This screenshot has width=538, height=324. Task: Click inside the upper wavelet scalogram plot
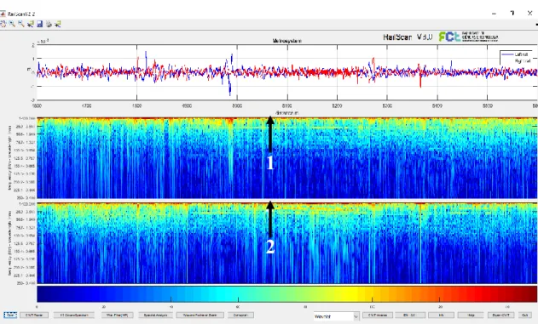[286, 158]
